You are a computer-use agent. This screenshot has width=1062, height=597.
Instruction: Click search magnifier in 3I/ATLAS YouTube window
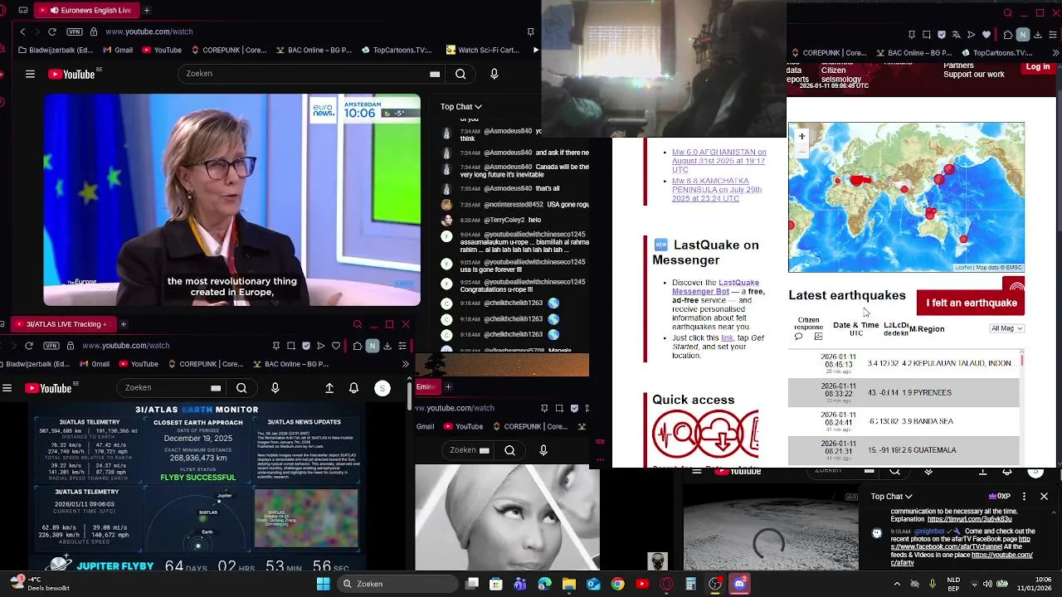(241, 388)
